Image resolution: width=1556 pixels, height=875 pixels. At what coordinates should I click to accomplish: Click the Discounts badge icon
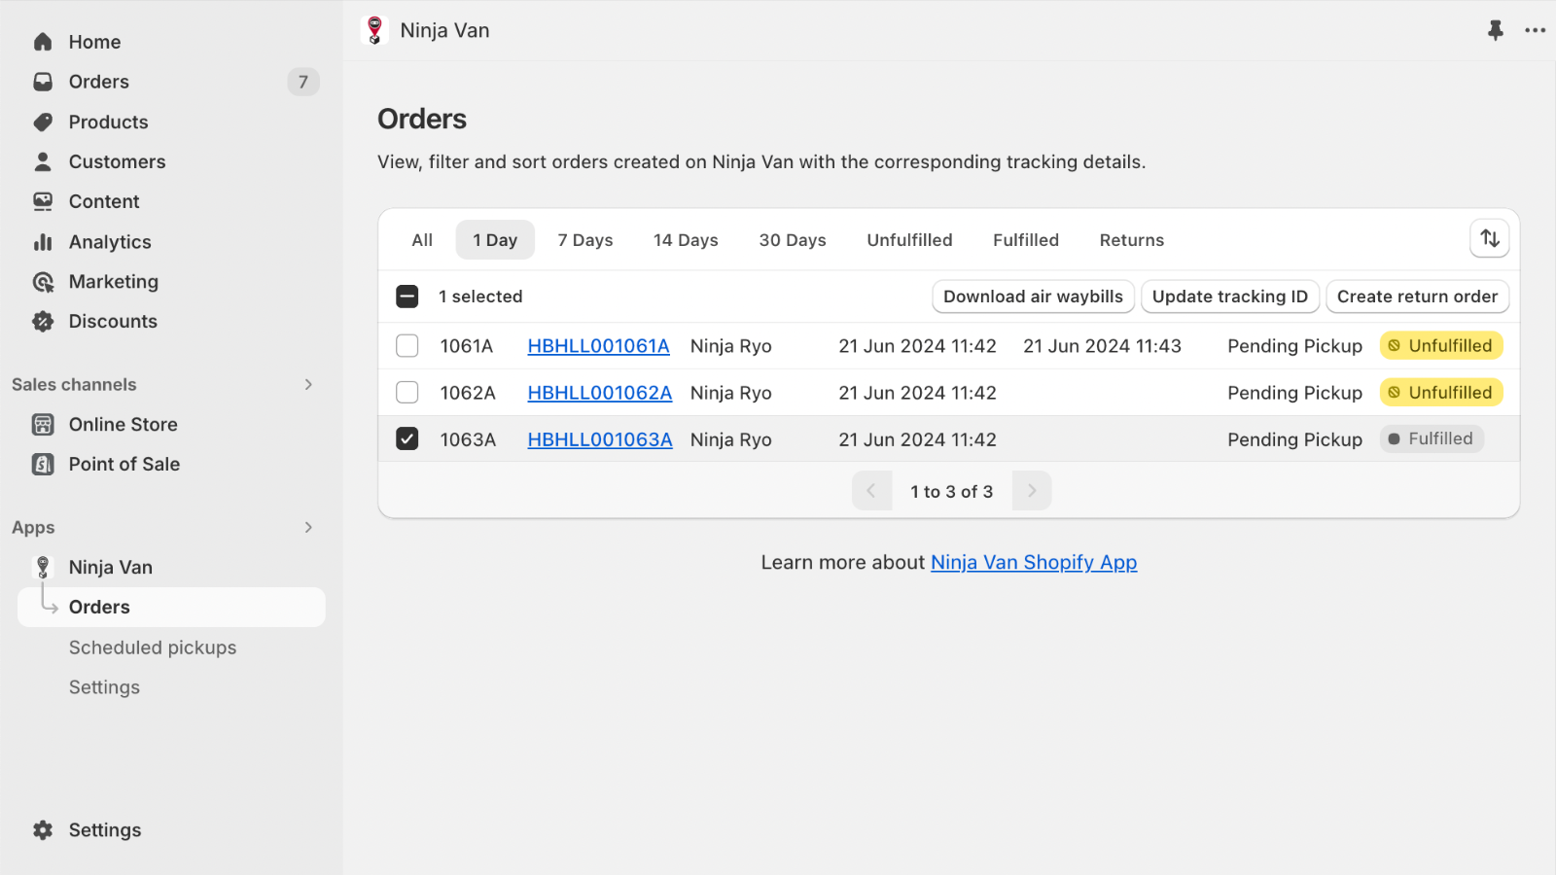click(43, 322)
